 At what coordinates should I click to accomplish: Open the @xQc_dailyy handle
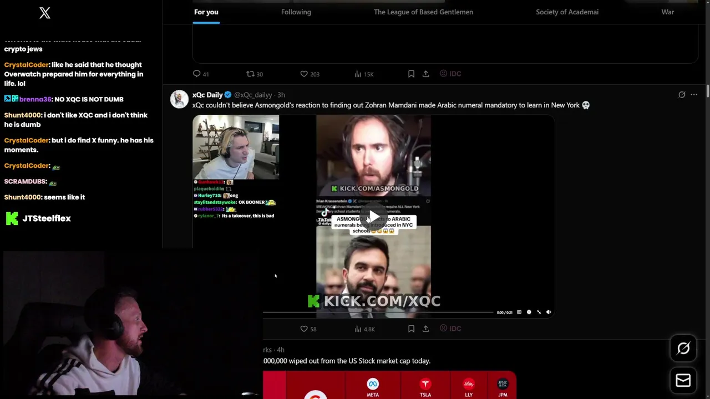pos(253,95)
